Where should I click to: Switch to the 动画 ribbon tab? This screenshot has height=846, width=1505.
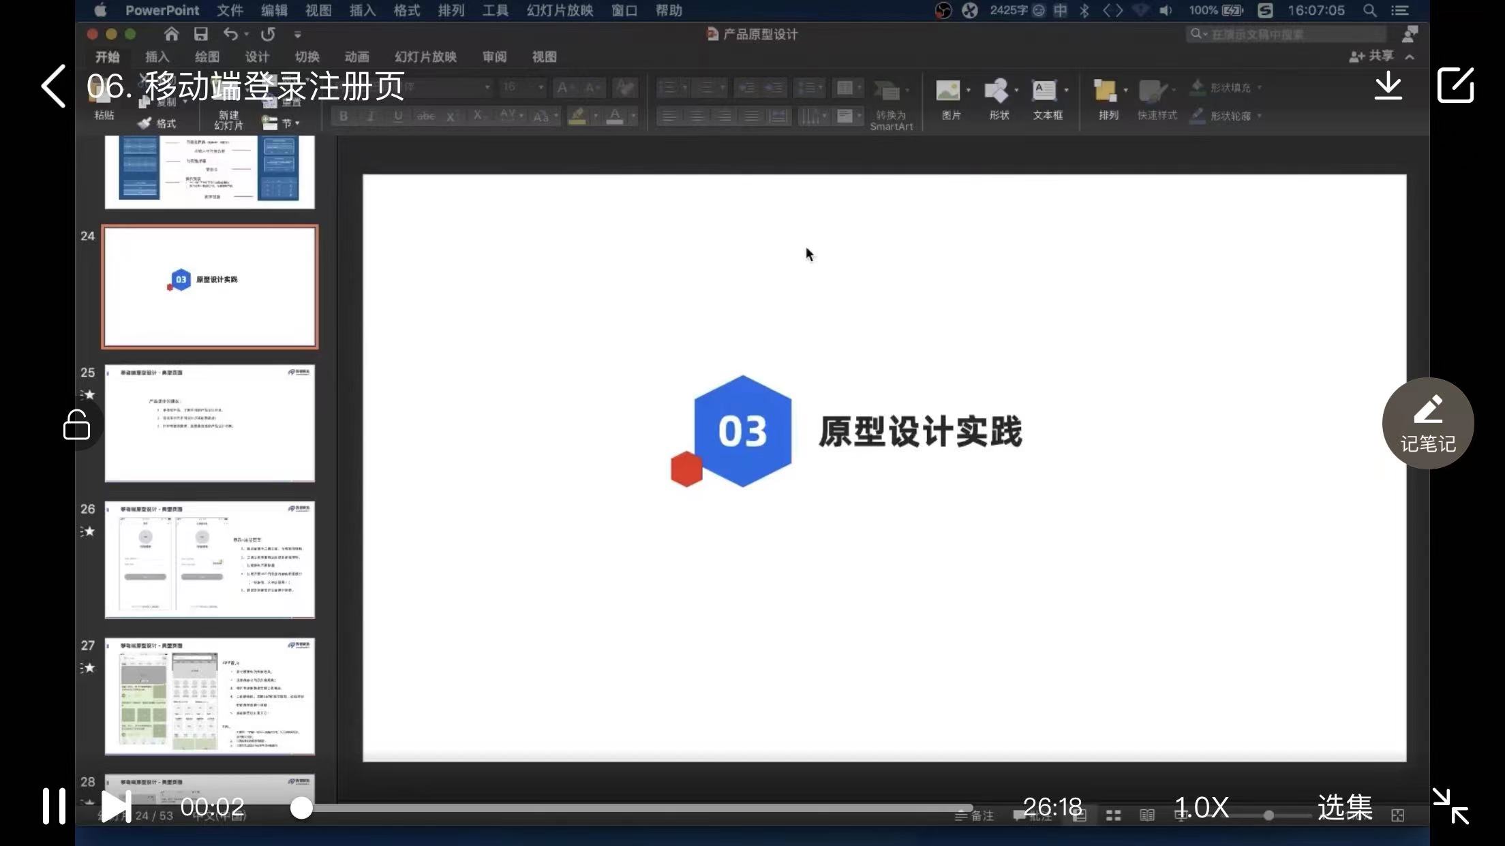(x=356, y=57)
